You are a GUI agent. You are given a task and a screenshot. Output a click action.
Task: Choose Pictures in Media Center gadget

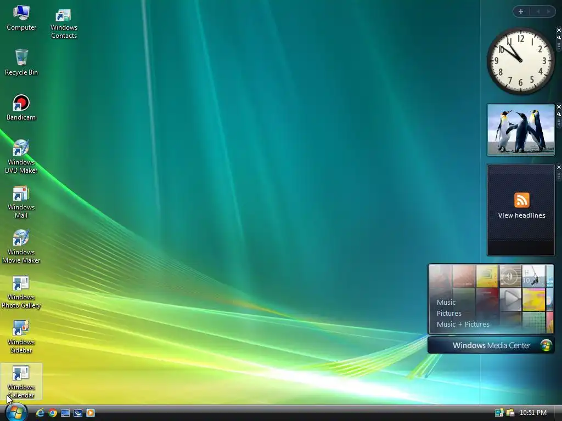tap(449, 313)
